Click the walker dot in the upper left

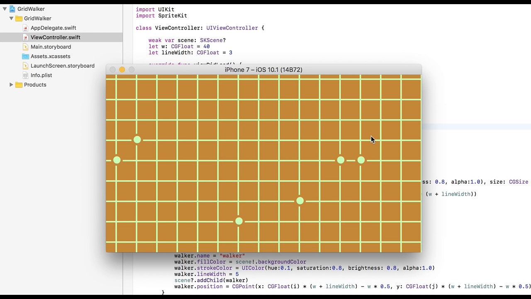tap(137, 140)
